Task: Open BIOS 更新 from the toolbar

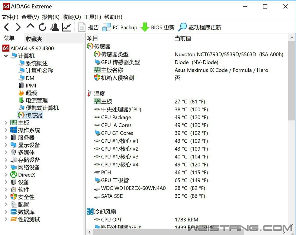Action: [x=158, y=27]
